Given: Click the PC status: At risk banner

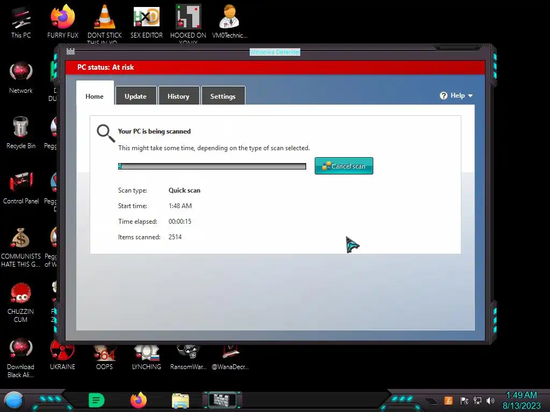Looking at the screenshot, I should (276, 67).
